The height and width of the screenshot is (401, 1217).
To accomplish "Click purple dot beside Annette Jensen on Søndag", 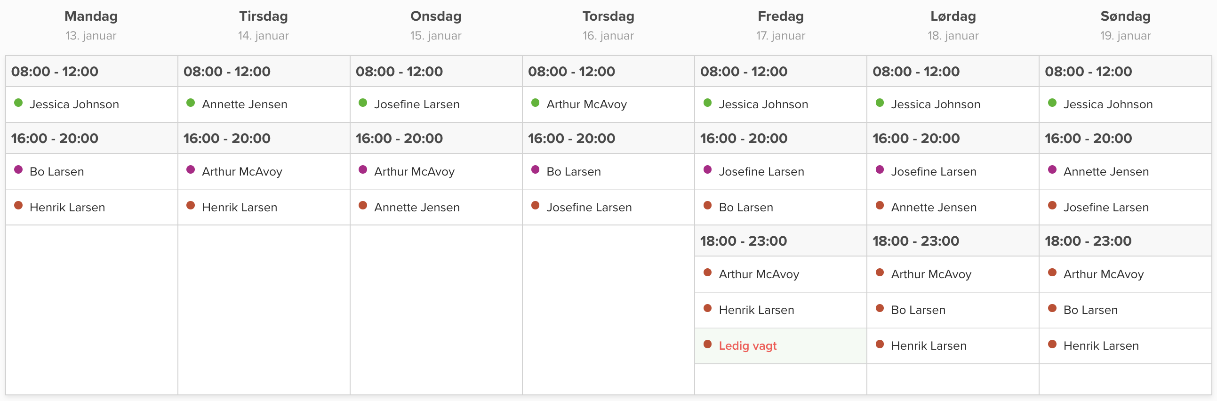I will pos(1052,170).
